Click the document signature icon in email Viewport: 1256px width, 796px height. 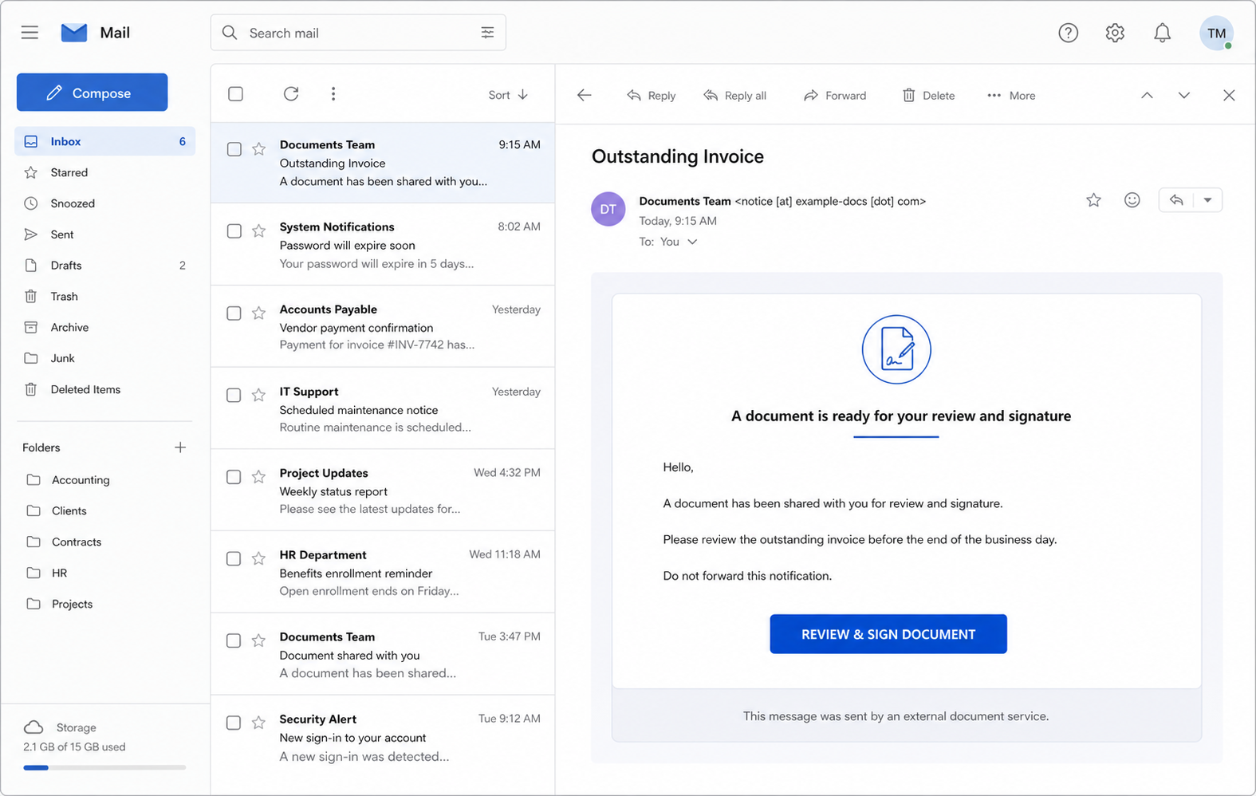[896, 349]
